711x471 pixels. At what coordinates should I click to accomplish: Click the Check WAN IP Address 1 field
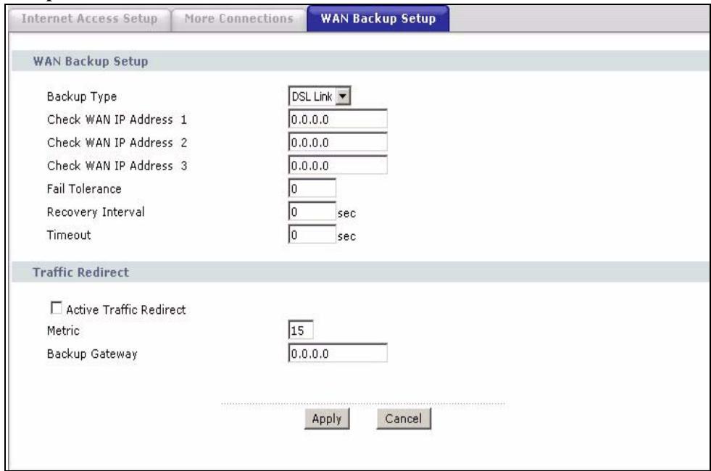tap(338, 120)
